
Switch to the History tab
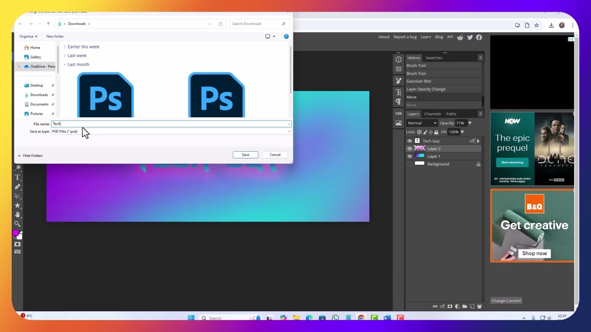(x=414, y=58)
